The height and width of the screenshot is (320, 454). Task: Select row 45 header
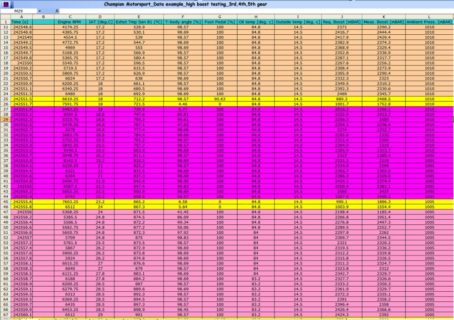point(6,202)
